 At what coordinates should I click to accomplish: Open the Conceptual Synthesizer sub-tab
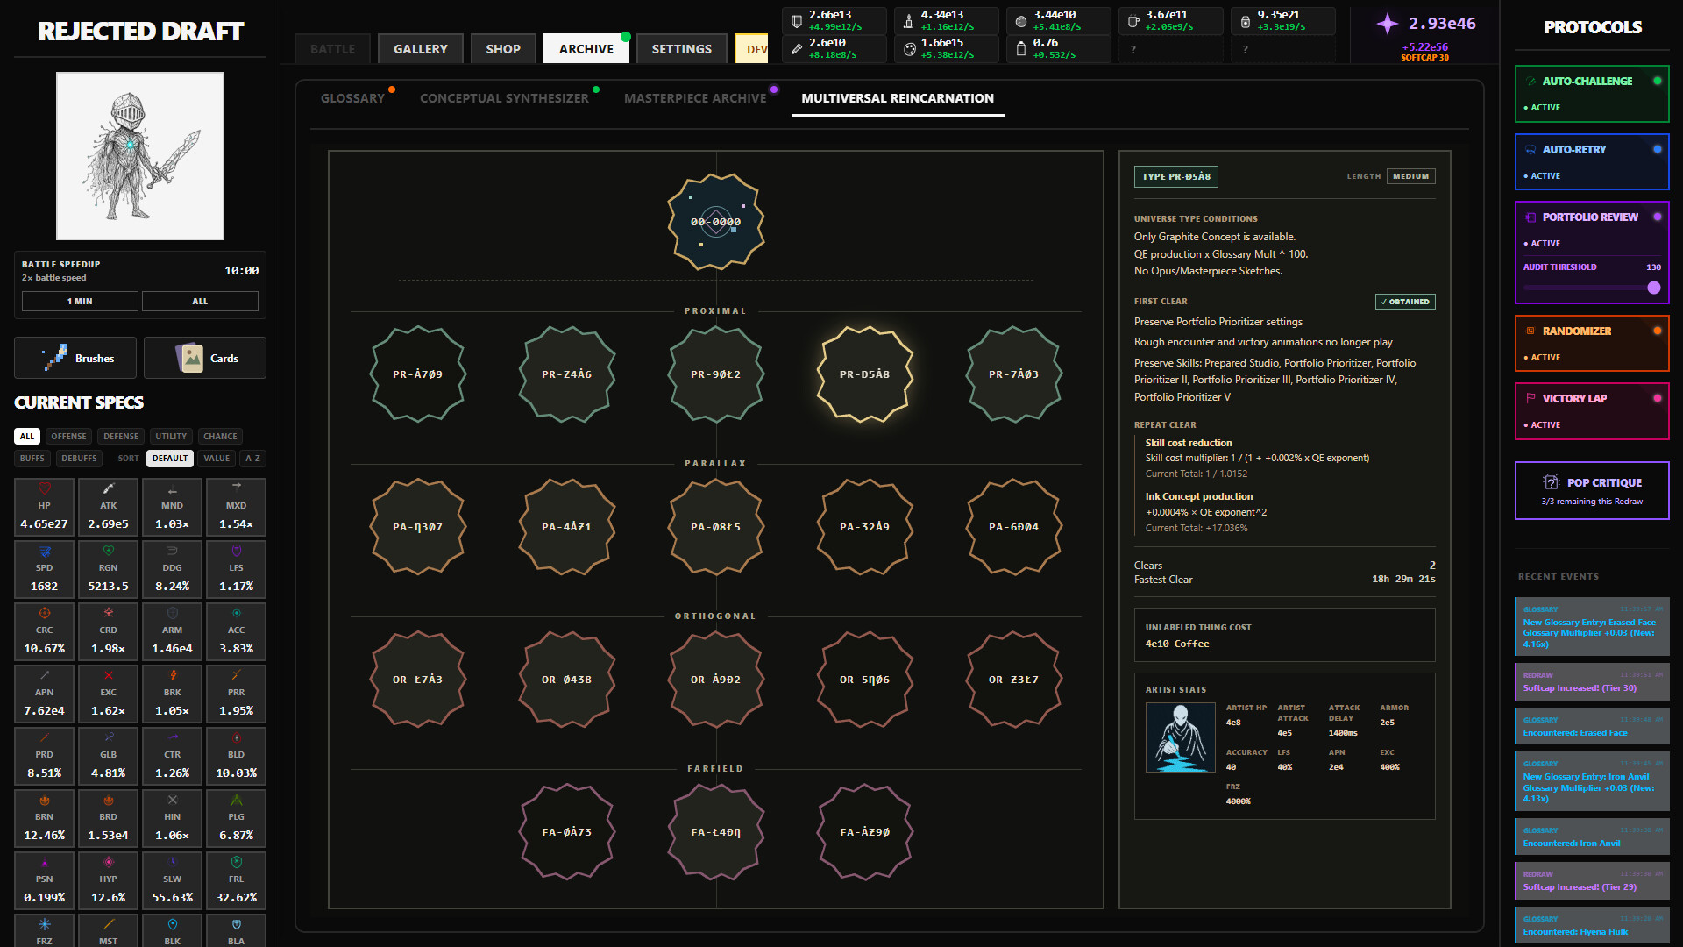[x=504, y=98]
